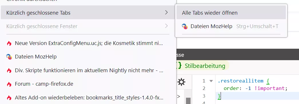
Task: Click Firefox icon beside Dateien MozHelp history entry
Action: (x=9, y=57)
